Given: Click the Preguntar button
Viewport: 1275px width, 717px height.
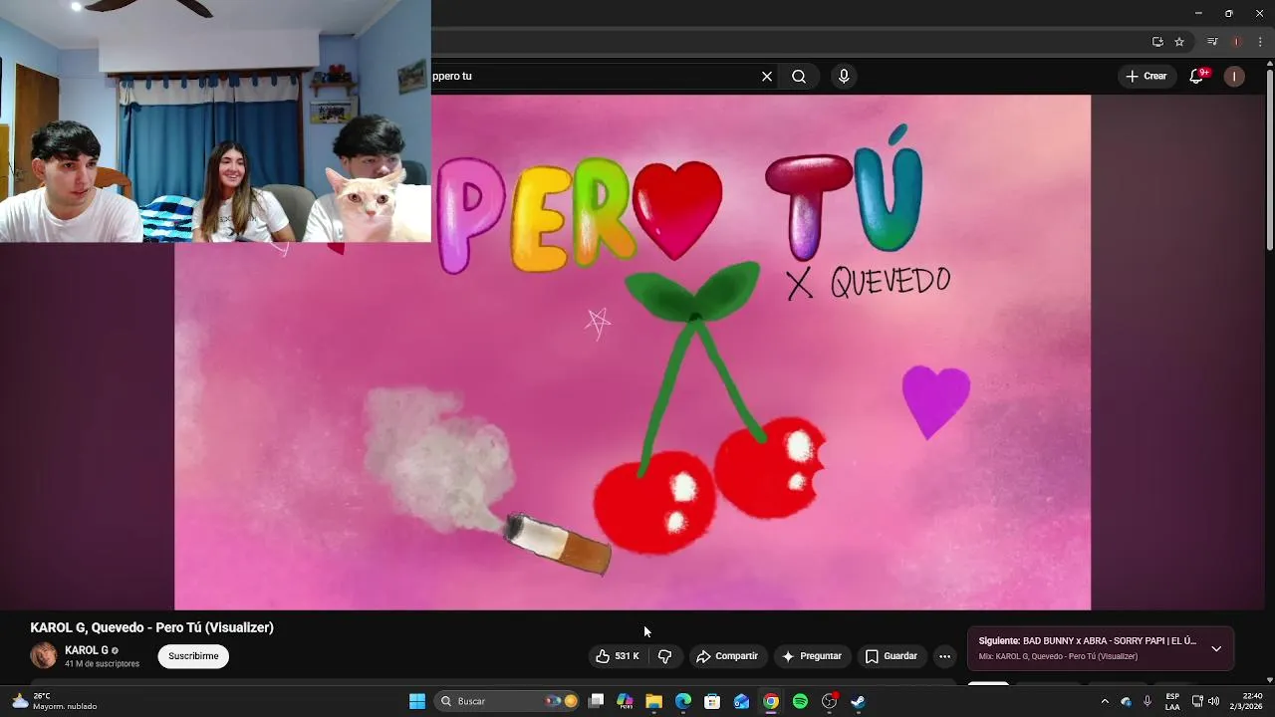Looking at the screenshot, I should pyautogui.click(x=813, y=656).
